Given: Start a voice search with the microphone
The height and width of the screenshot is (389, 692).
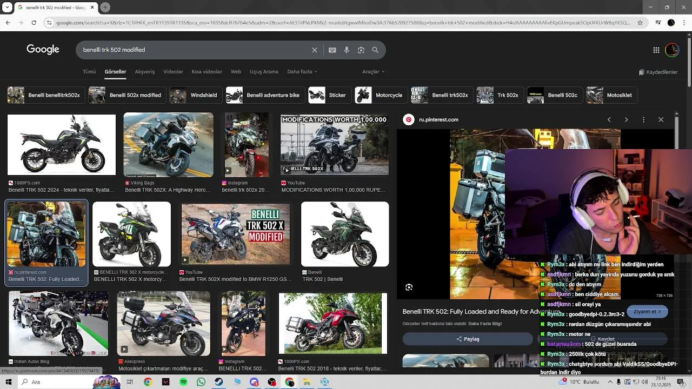Looking at the screenshot, I should (347, 50).
